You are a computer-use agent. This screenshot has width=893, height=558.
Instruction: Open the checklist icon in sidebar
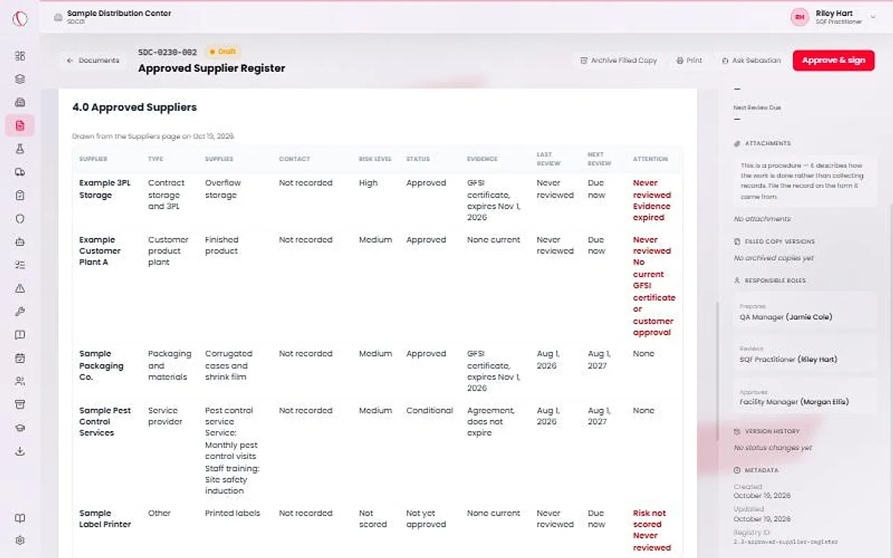[x=20, y=265]
